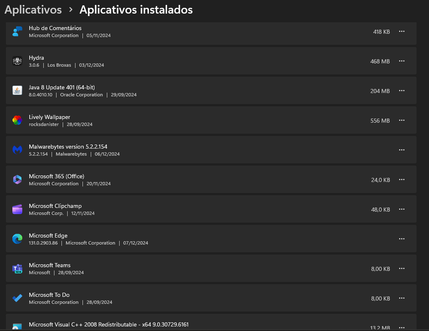Click the 03/12/2024 date for Hydra
Image resolution: width=429 pixels, height=331 pixels.
coord(92,65)
